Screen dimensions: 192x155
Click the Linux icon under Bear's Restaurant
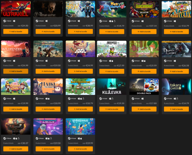pos(83,99)
